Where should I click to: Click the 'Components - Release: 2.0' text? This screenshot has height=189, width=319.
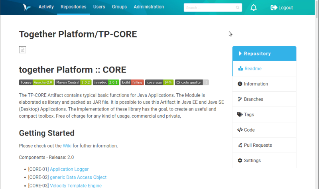coord(46,157)
